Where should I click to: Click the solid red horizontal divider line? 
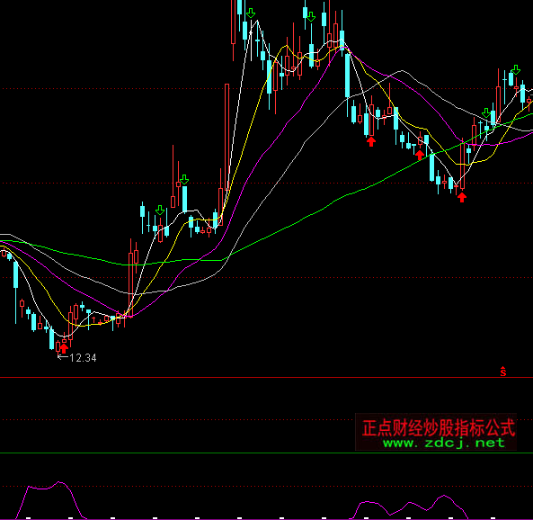coord(266,378)
